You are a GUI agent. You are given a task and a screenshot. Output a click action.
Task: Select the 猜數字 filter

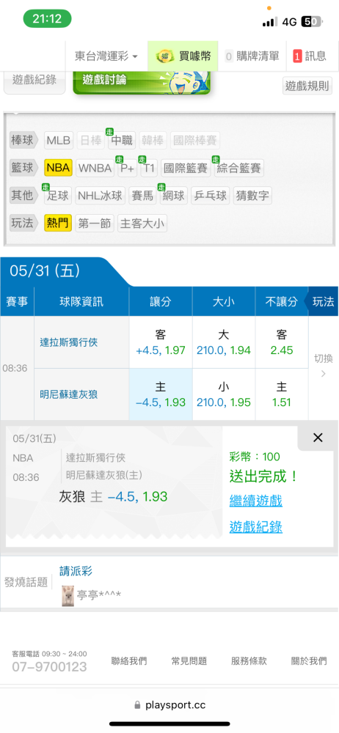tap(252, 196)
